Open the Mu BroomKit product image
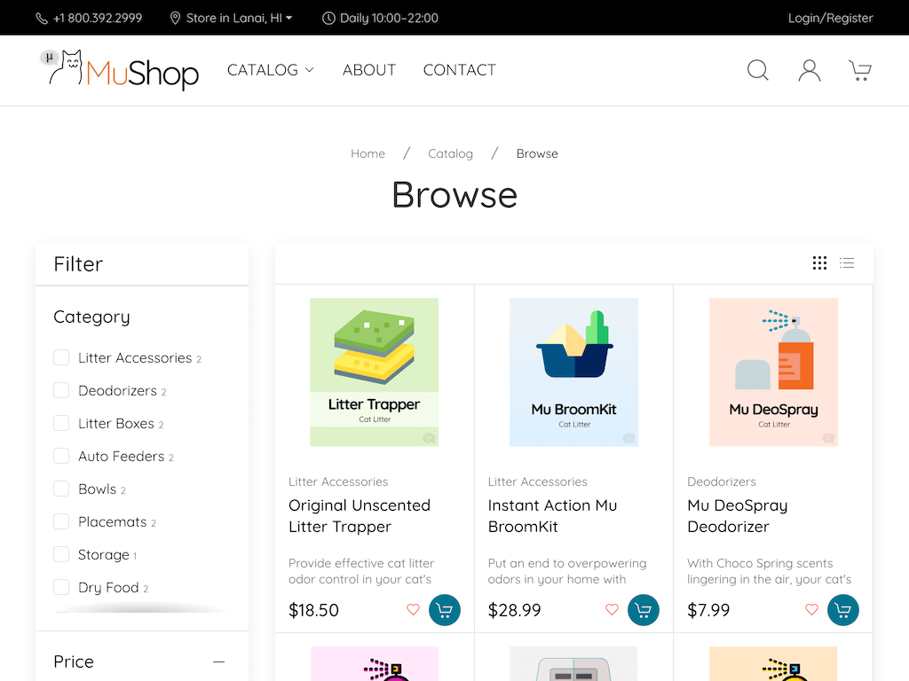Screen dimensions: 909x681 (x=574, y=372)
